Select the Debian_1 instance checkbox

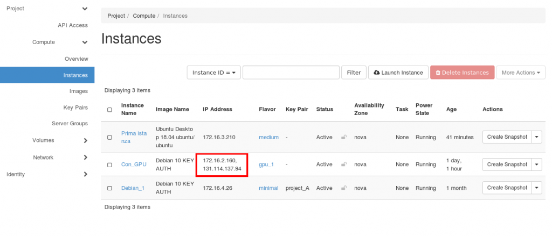coord(110,188)
